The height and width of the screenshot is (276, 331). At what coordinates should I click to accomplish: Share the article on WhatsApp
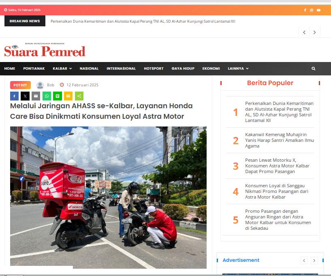47,96
